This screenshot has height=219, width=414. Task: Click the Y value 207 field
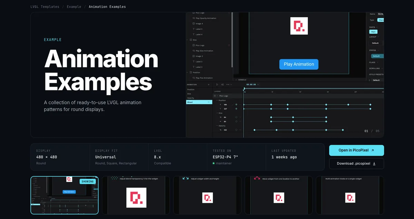[x=225, y=109]
